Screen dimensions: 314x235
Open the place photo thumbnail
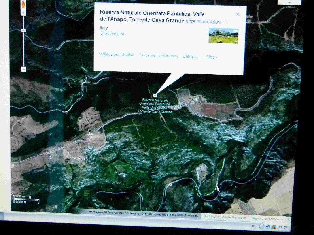(x=223, y=36)
